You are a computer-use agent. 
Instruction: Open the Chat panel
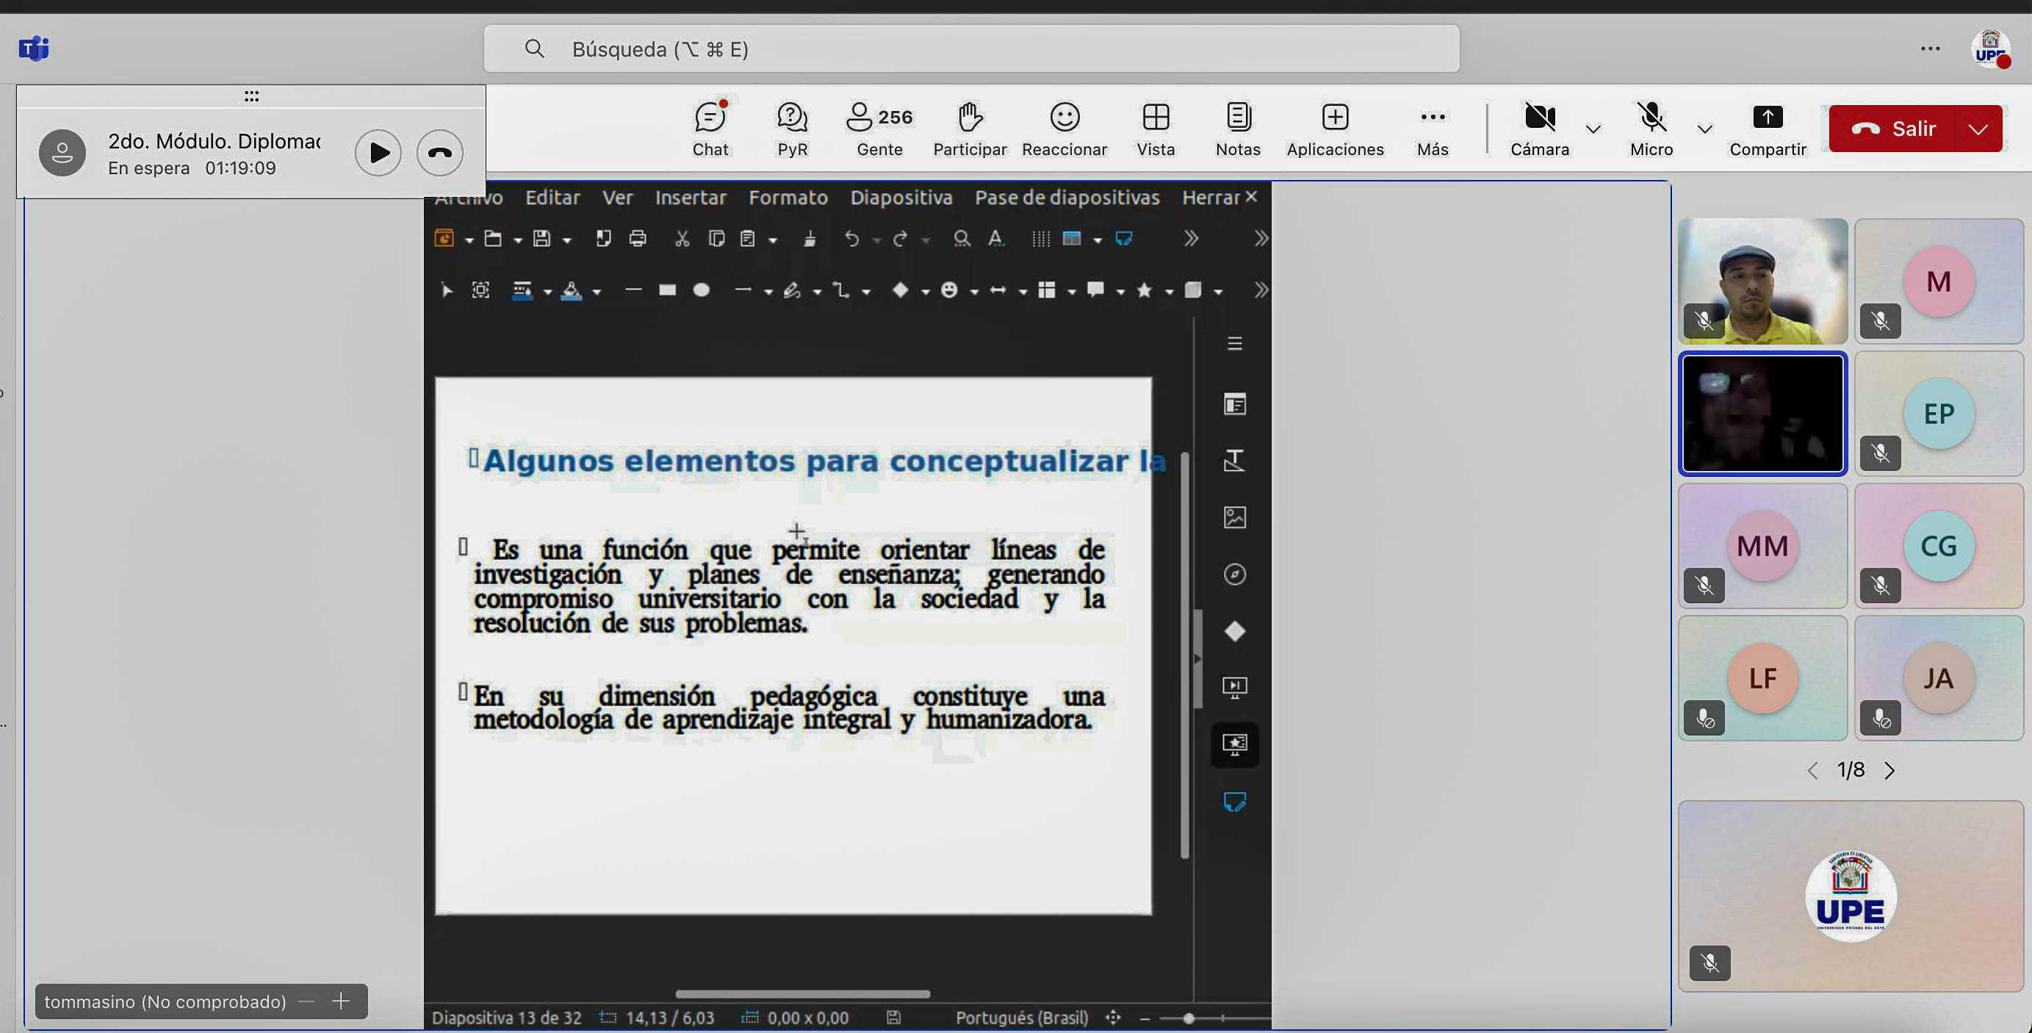710,129
